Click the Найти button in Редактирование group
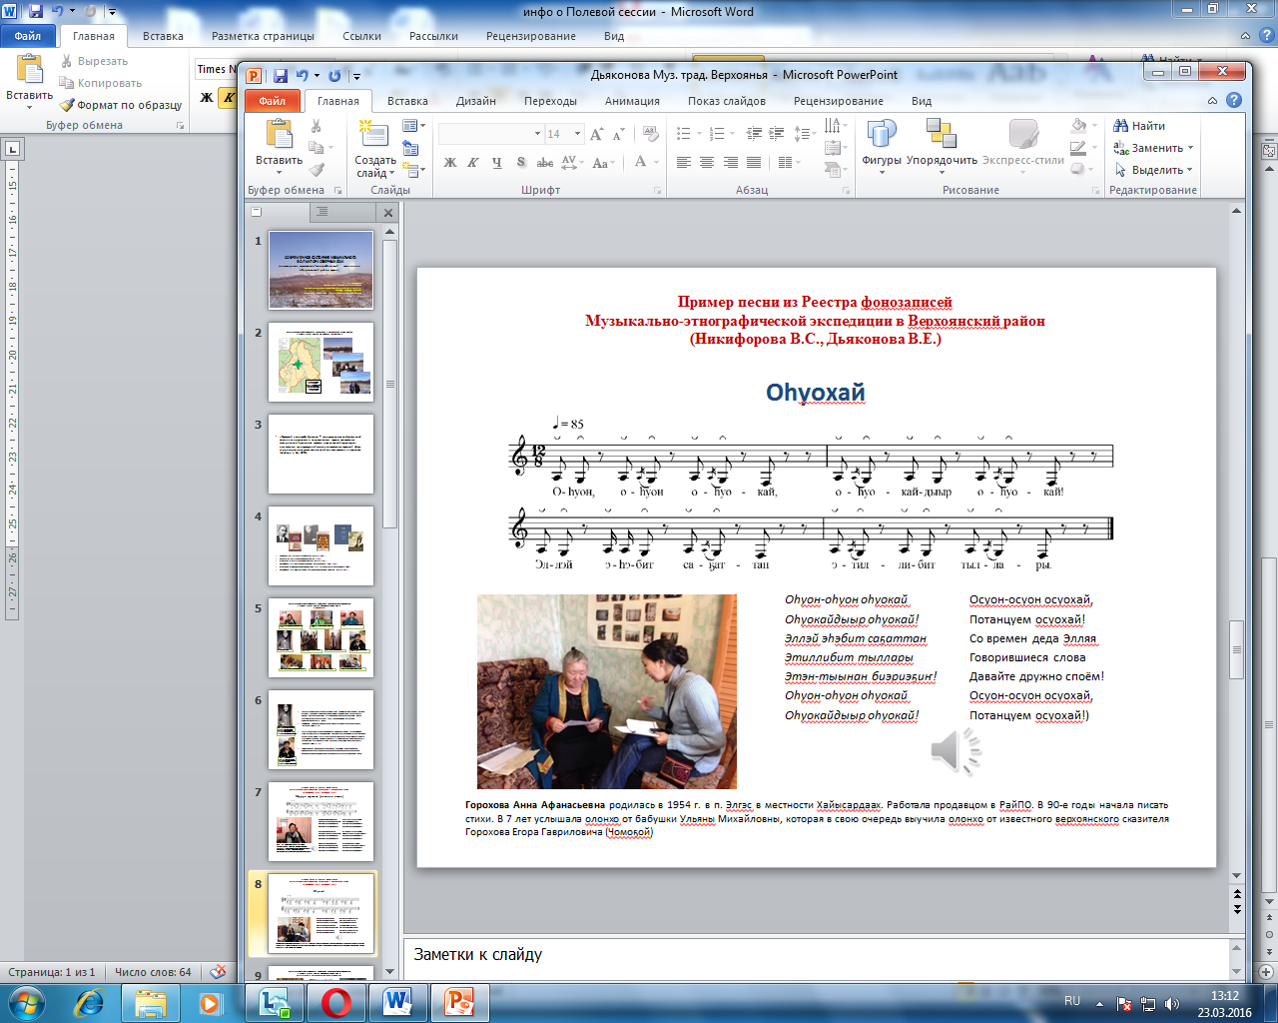This screenshot has width=1278, height=1023. (1139, 127)
